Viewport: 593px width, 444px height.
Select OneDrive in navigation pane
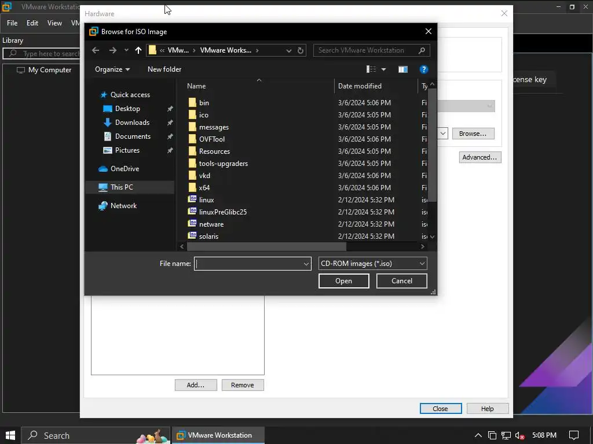(125, 169)
